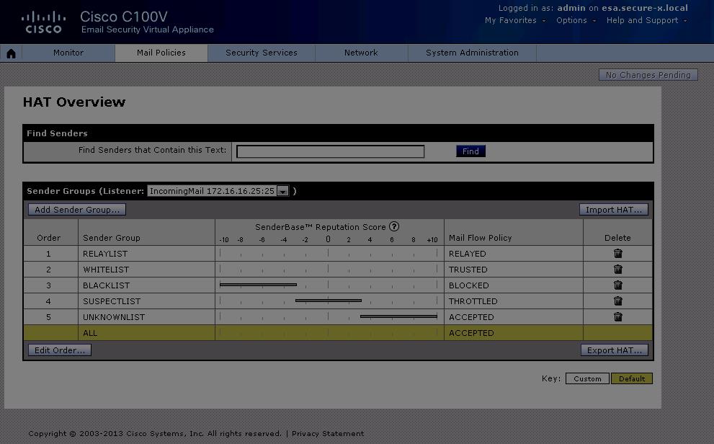Screen dimensions: 714x444
Task: Open the UNKNOWNLIST sender group
Action: pos(114,317)
